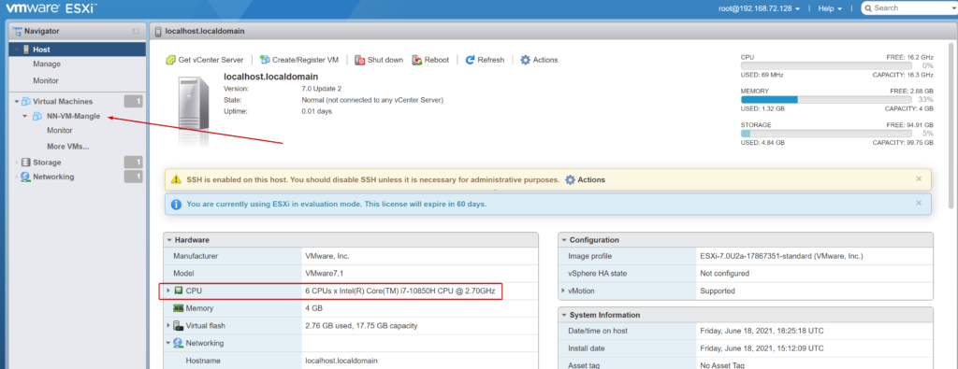958x369 pixels.
Task: Click the Networking count badge in Navigator
Action: [133, 177]
